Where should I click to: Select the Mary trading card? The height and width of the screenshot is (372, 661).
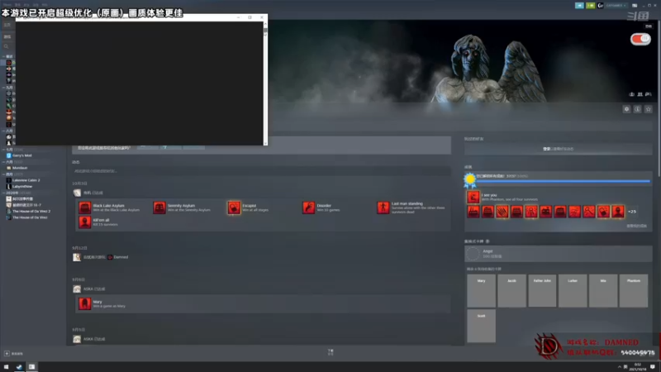[x=481, y=291]
